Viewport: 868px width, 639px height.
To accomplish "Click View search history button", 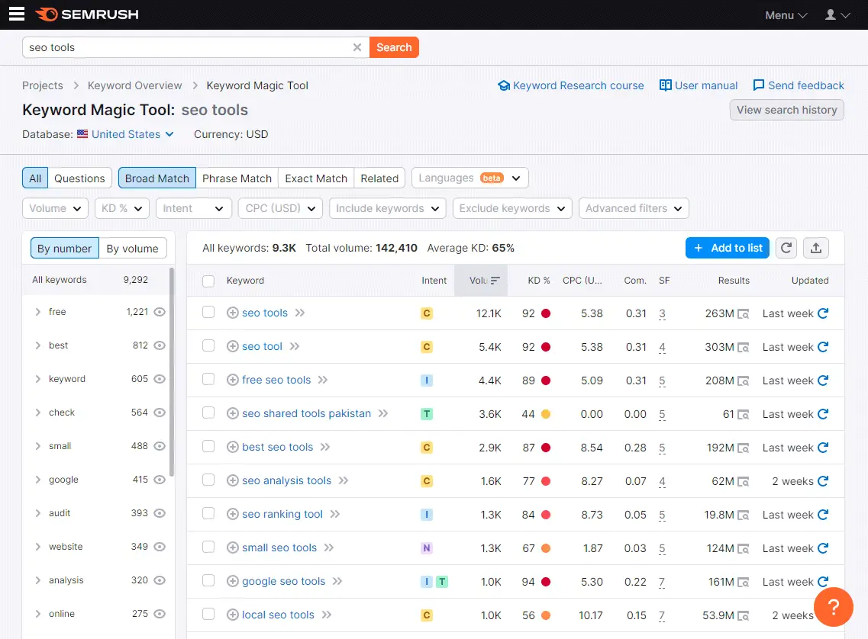I will coord(786,110).
